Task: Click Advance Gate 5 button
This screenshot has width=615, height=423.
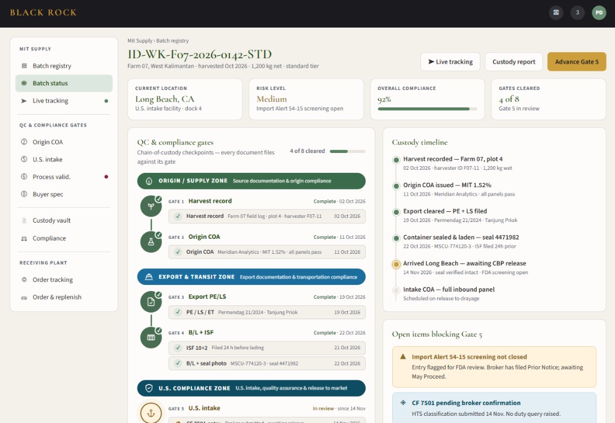Action: (577, 62)
